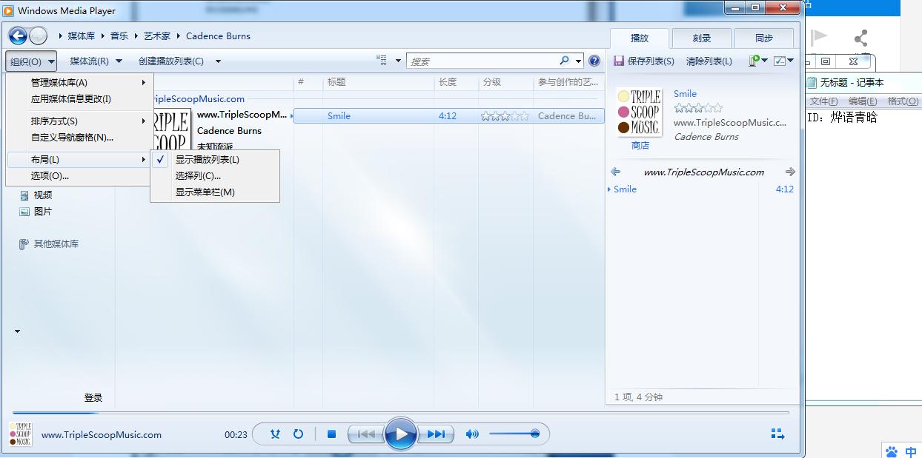Click the Sign in button
This screenshot has height=458, width=922.
pyautogui.click(x=93, y=398)
